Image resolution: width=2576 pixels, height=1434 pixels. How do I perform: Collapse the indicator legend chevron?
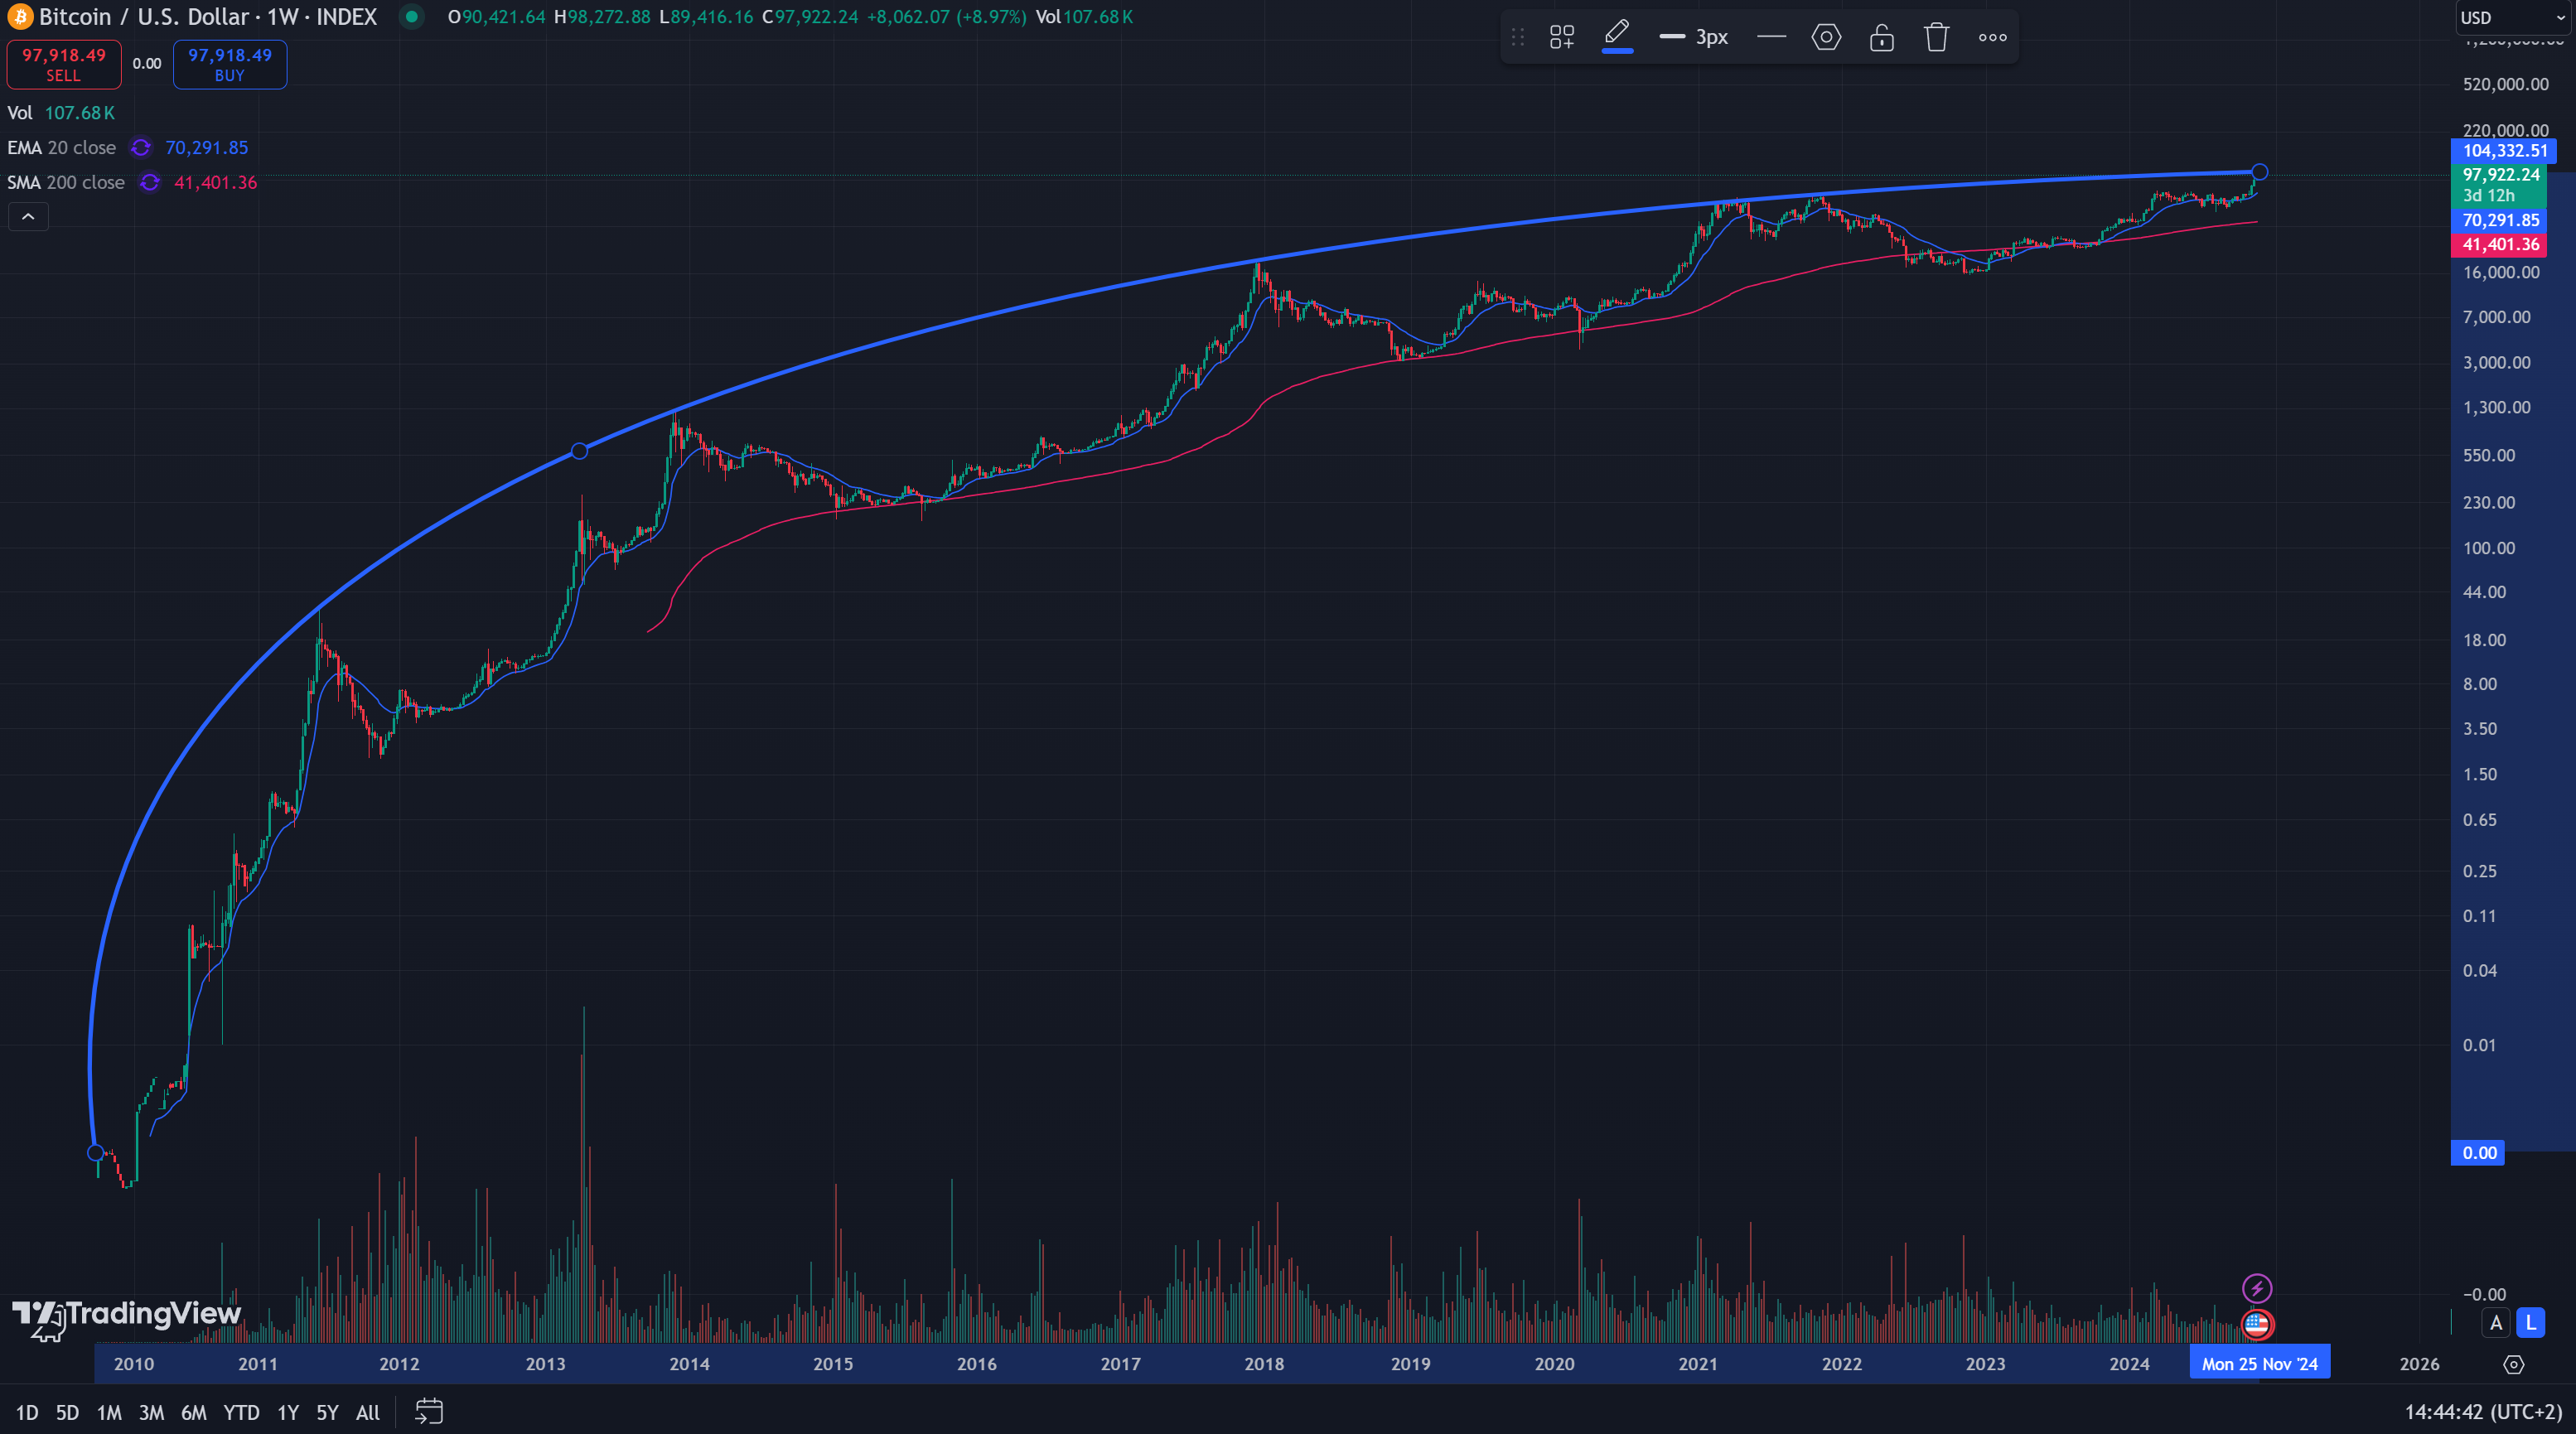click(28, 217)
